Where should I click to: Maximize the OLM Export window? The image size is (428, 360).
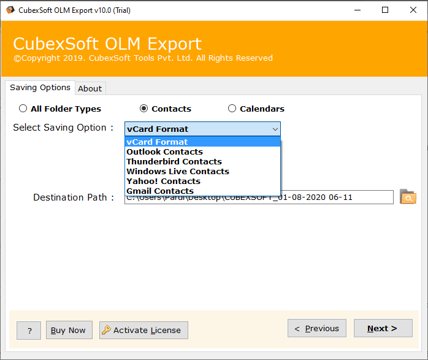pos(385,10)
